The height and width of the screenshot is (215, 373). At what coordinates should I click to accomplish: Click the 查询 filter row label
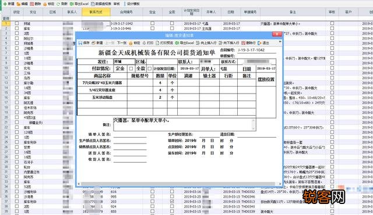(6, 19)
